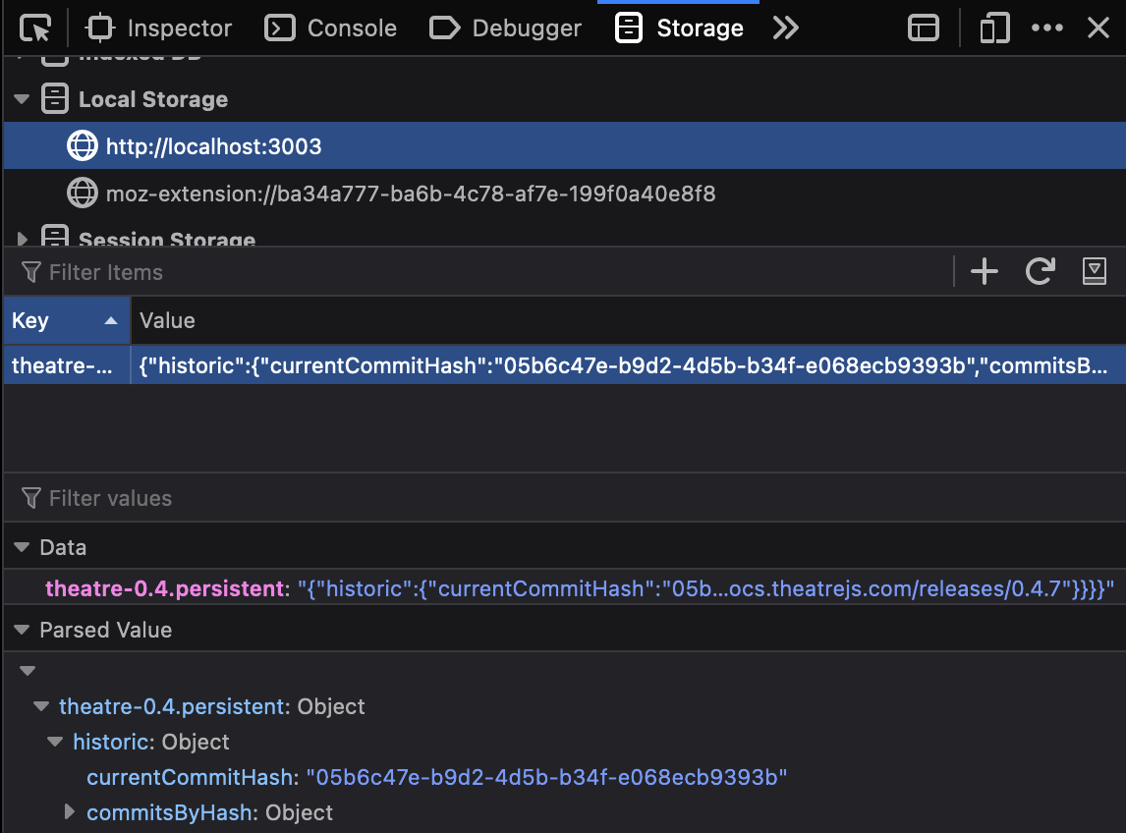Open Responsive Design Mode
1126x833 pixels.
tap(993, 28)
